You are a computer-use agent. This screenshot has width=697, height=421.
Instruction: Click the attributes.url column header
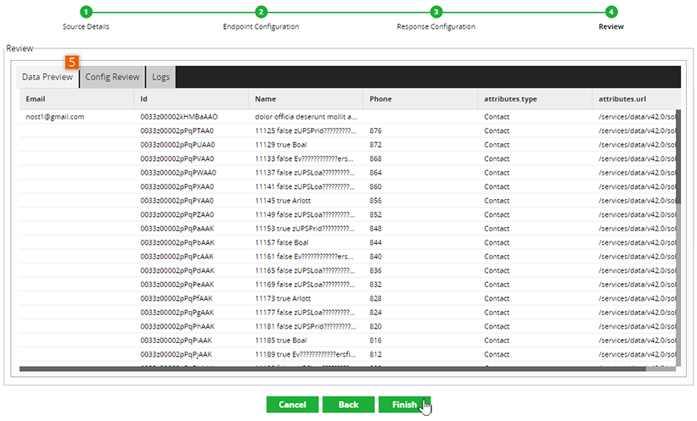tap(637, 99)
